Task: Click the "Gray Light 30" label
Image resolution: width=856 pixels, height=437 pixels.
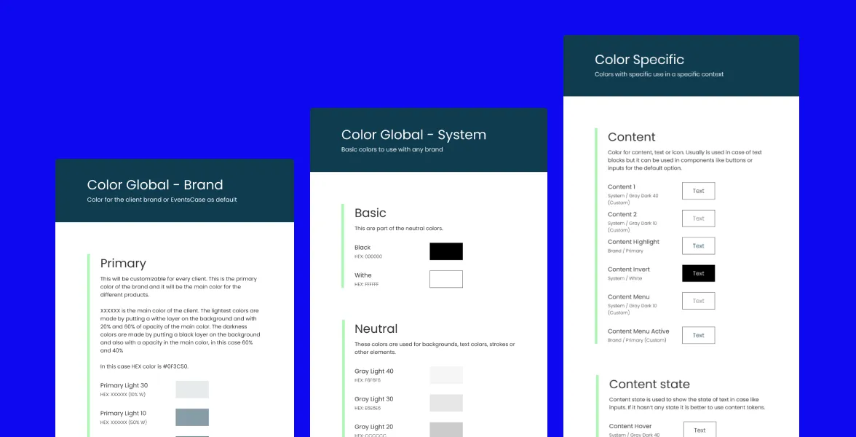Action: tap(374, 399)
